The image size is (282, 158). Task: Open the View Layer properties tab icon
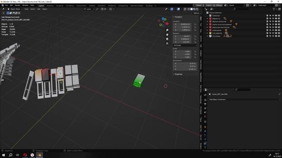tap(205, 108)
